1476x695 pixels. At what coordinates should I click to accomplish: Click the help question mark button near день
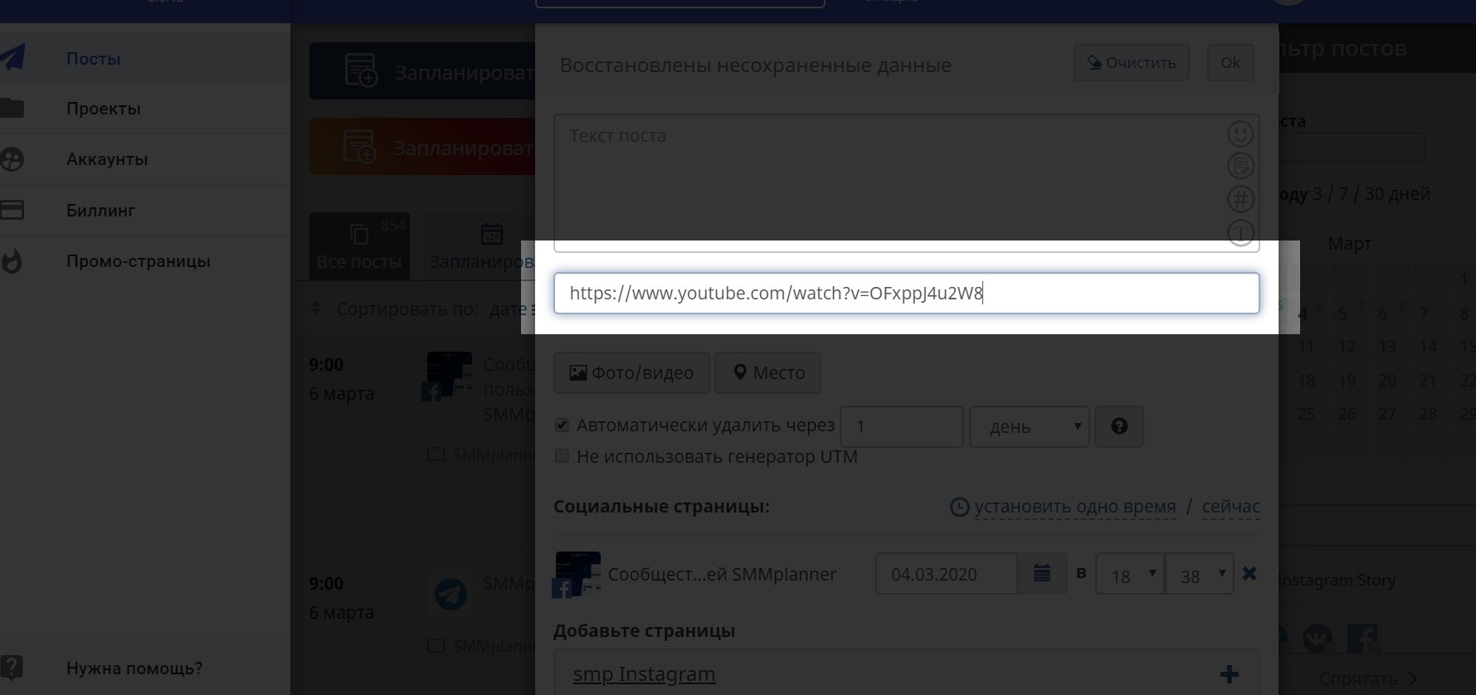pyautogui.click(x=1119, y=426)
